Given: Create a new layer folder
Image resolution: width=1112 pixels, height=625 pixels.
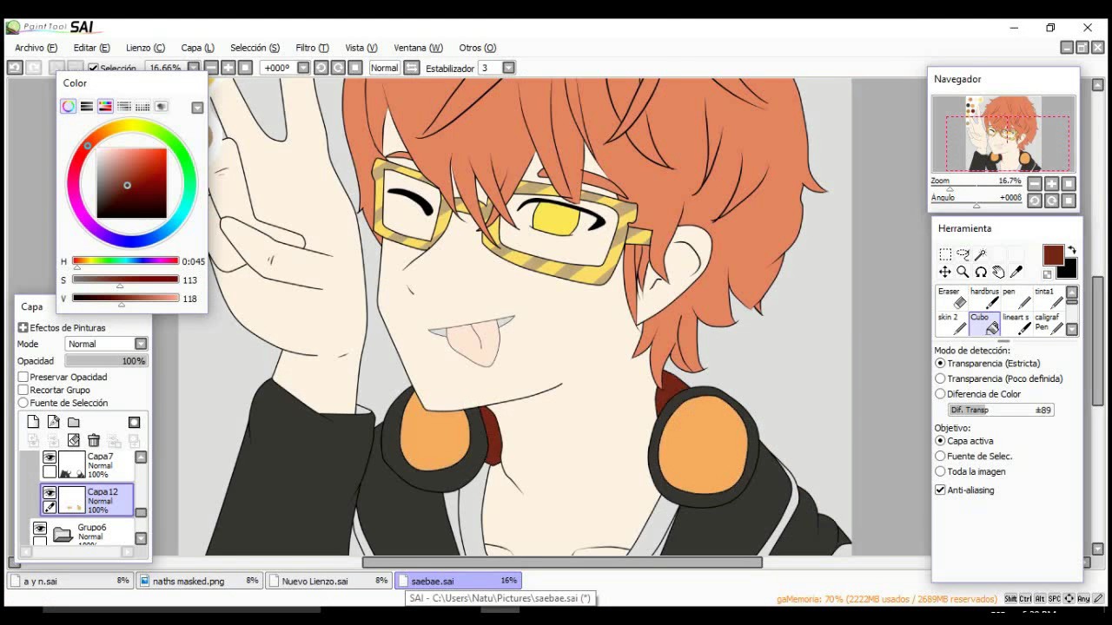Looking at the screenshot, I should pos(74,422).
